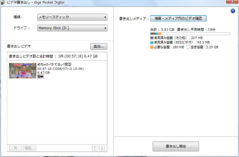Move the video up with the up arrow
239x157 pixels.
(95, 148)
